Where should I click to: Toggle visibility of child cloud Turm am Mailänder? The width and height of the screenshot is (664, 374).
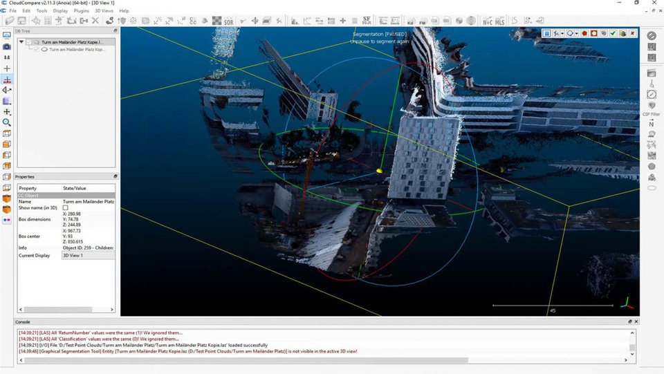coord(35,50)
